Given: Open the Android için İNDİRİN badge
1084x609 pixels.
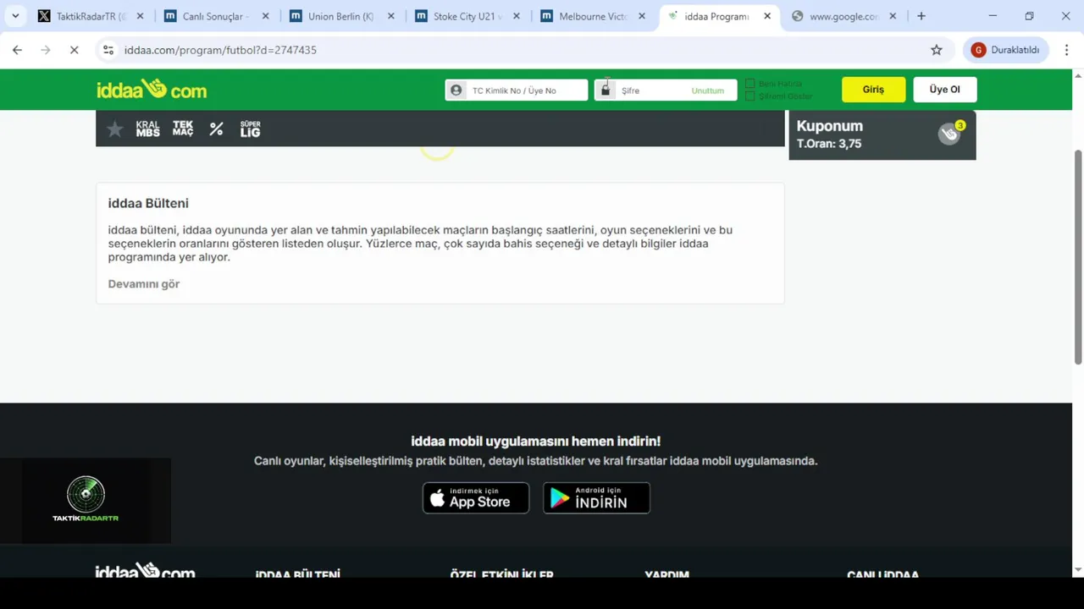Looking at the screenshot, I should [x=596, y=498].
